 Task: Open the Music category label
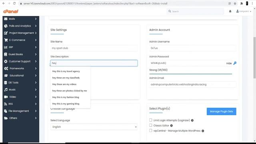pyautogui.click(x=12, y=90)
